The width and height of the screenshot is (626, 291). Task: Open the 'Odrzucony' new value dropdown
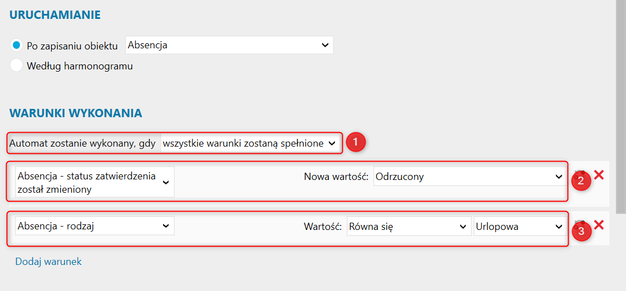[x=470, y=177]
